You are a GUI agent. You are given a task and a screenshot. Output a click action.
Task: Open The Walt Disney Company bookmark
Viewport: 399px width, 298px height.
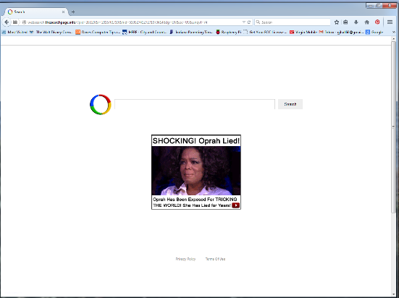pos(51,32)
